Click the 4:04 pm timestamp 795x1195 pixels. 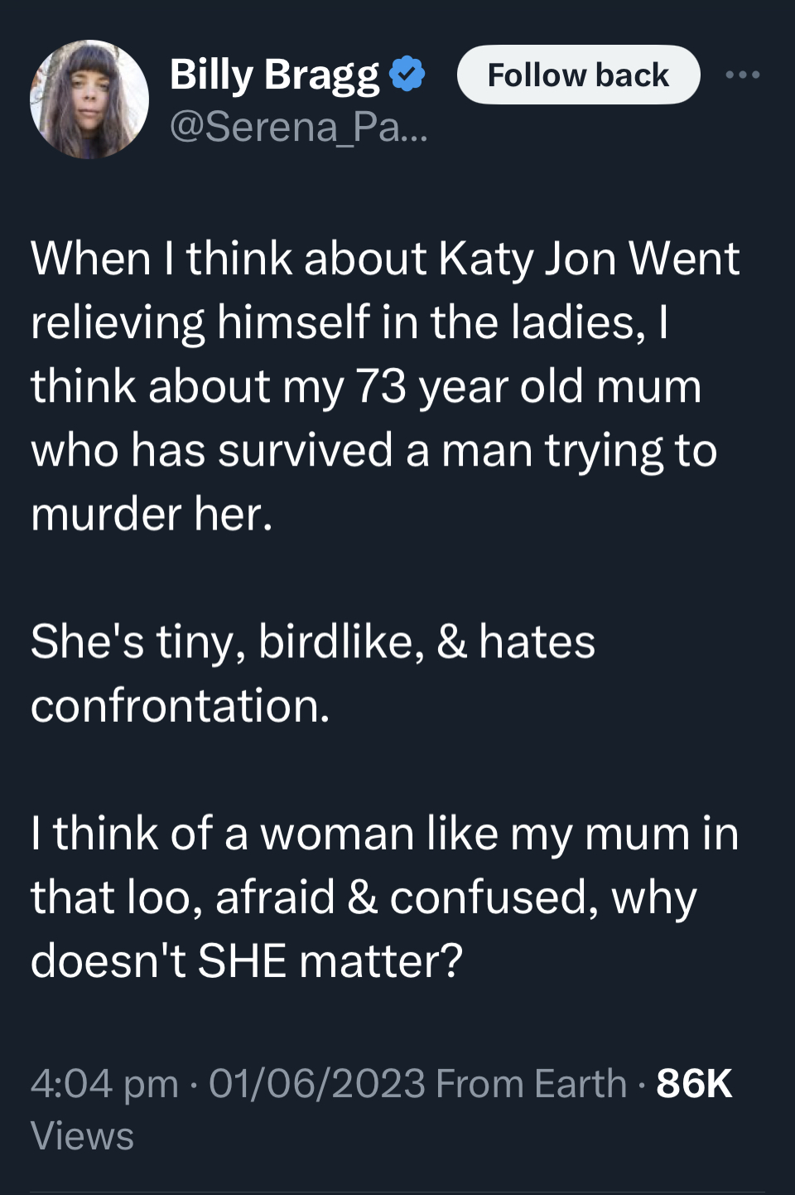click(104, 1084)
